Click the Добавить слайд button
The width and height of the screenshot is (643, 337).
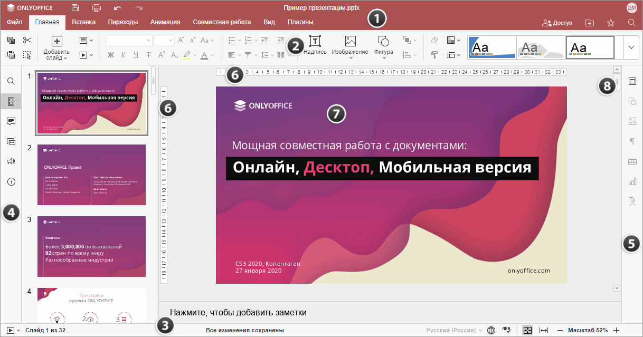point(56,49)
